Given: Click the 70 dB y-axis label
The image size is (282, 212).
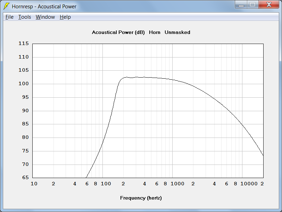Looking at the screenshot, I should tap(25, 164).
